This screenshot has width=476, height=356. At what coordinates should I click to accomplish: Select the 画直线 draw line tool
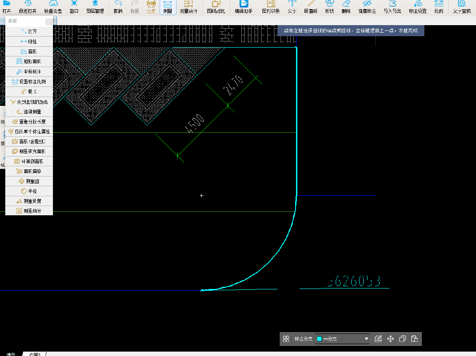tap(311, 7)
